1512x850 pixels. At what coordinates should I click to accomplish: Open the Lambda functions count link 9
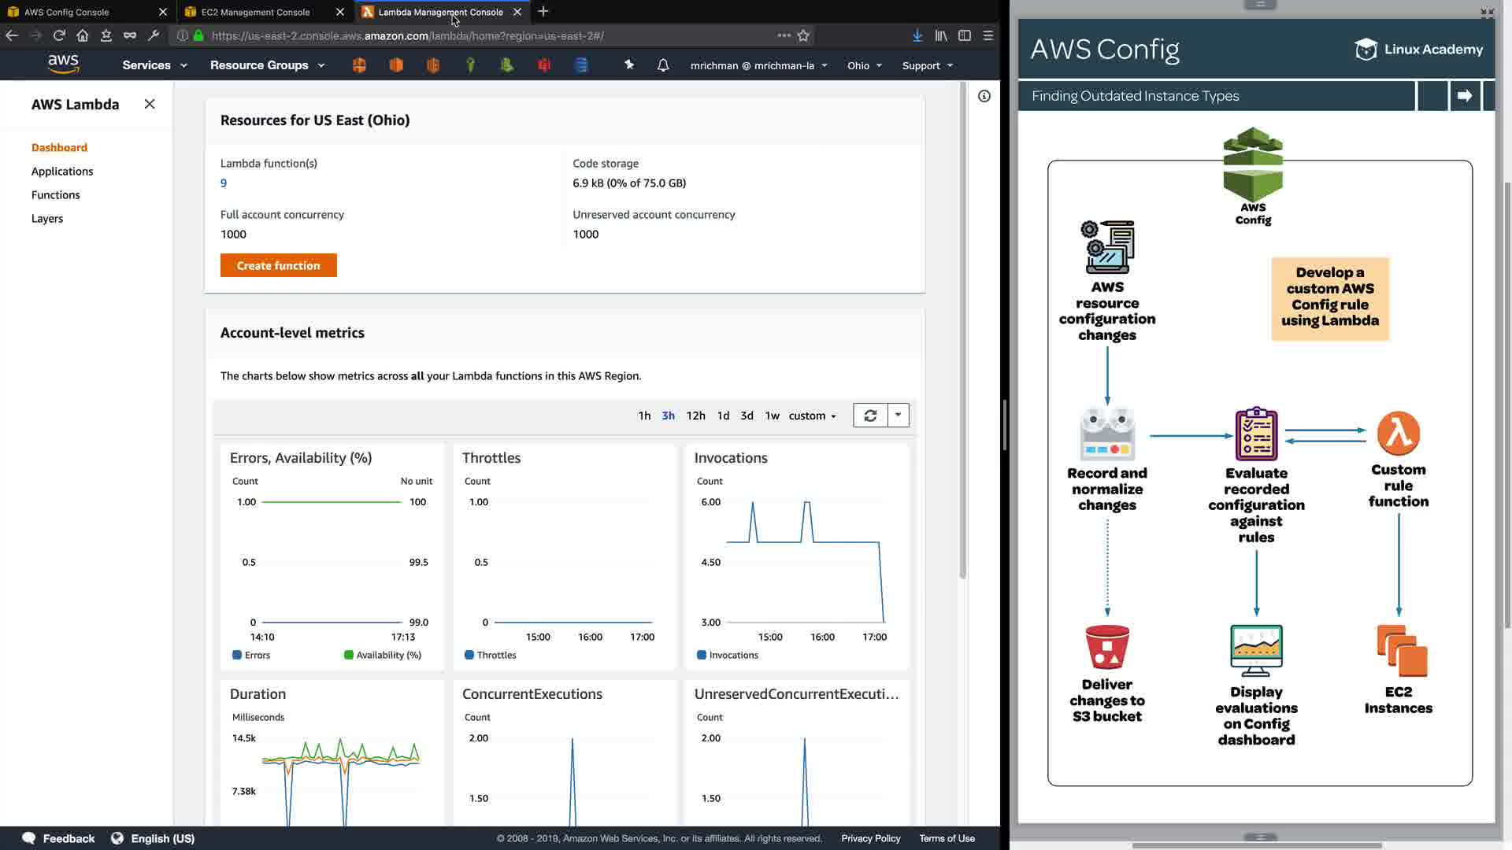[224, 183]
